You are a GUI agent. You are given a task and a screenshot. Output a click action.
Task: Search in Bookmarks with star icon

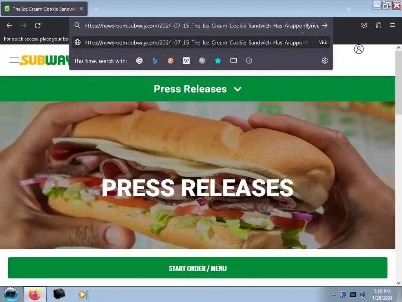click(217, 61)
